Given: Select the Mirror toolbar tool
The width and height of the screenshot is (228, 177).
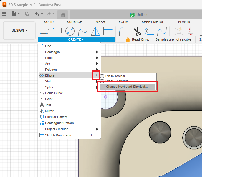Looking at the screenshot, I should pos(95,31).
